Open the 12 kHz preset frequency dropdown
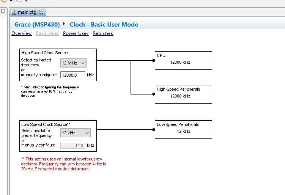The height and width of the screenshot is (195, 285). (x=76, y=133)
